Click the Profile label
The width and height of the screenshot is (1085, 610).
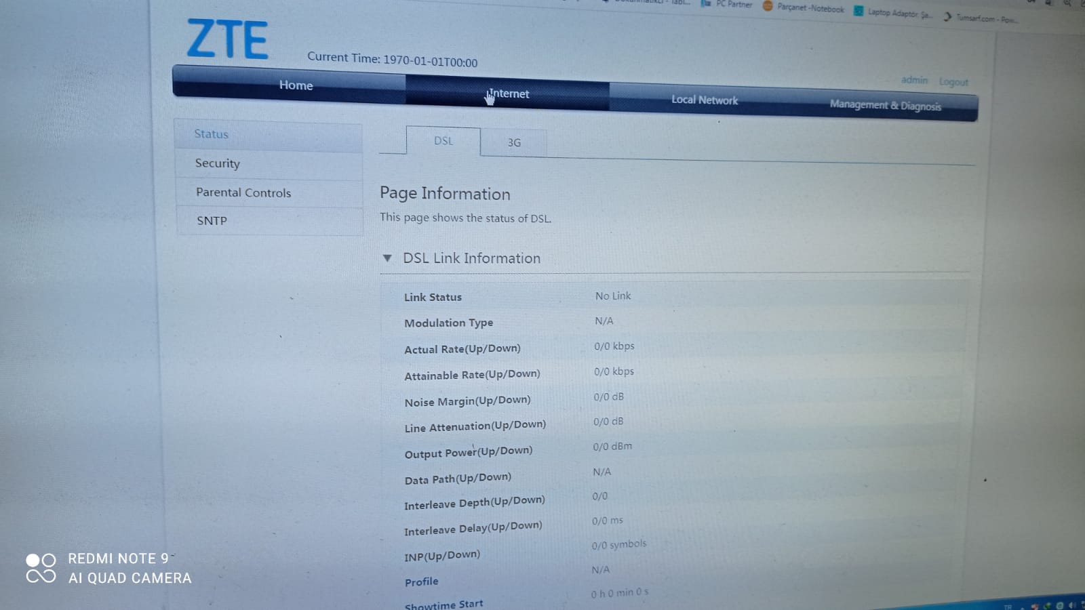tap(421, 582)
